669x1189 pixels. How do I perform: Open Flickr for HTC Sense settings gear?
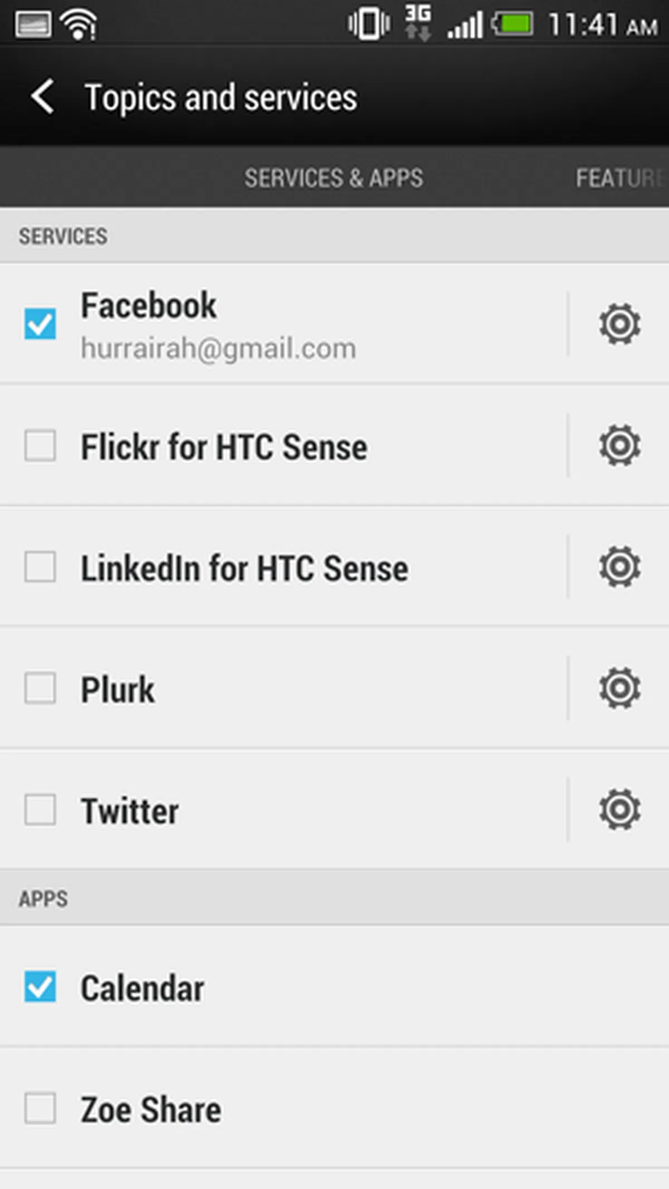(x=619, y=445)
